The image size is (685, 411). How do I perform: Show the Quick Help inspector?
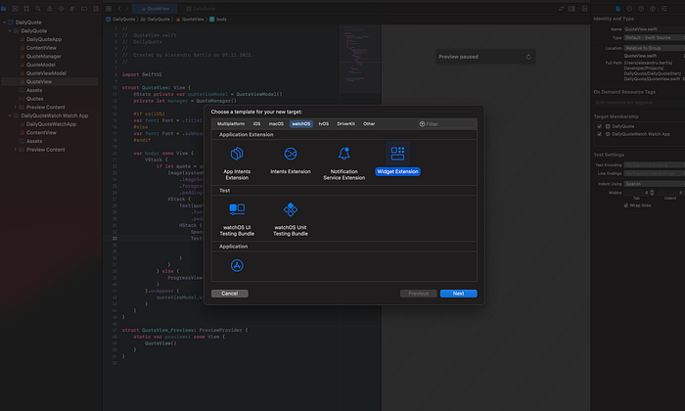641,8
